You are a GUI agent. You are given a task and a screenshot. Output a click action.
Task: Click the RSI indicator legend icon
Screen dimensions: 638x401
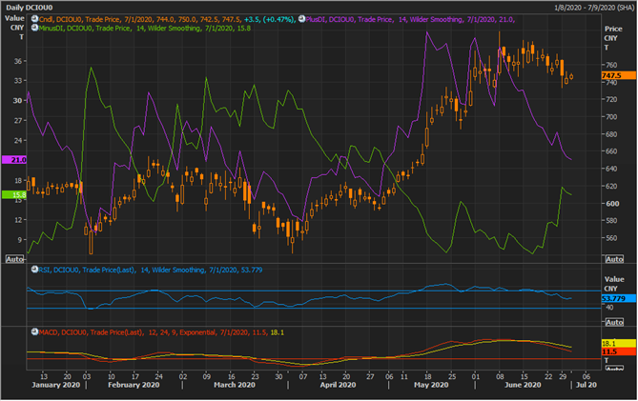click(35, 270)
